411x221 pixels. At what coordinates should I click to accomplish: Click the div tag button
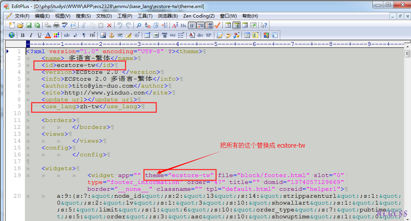coord(200,35)
